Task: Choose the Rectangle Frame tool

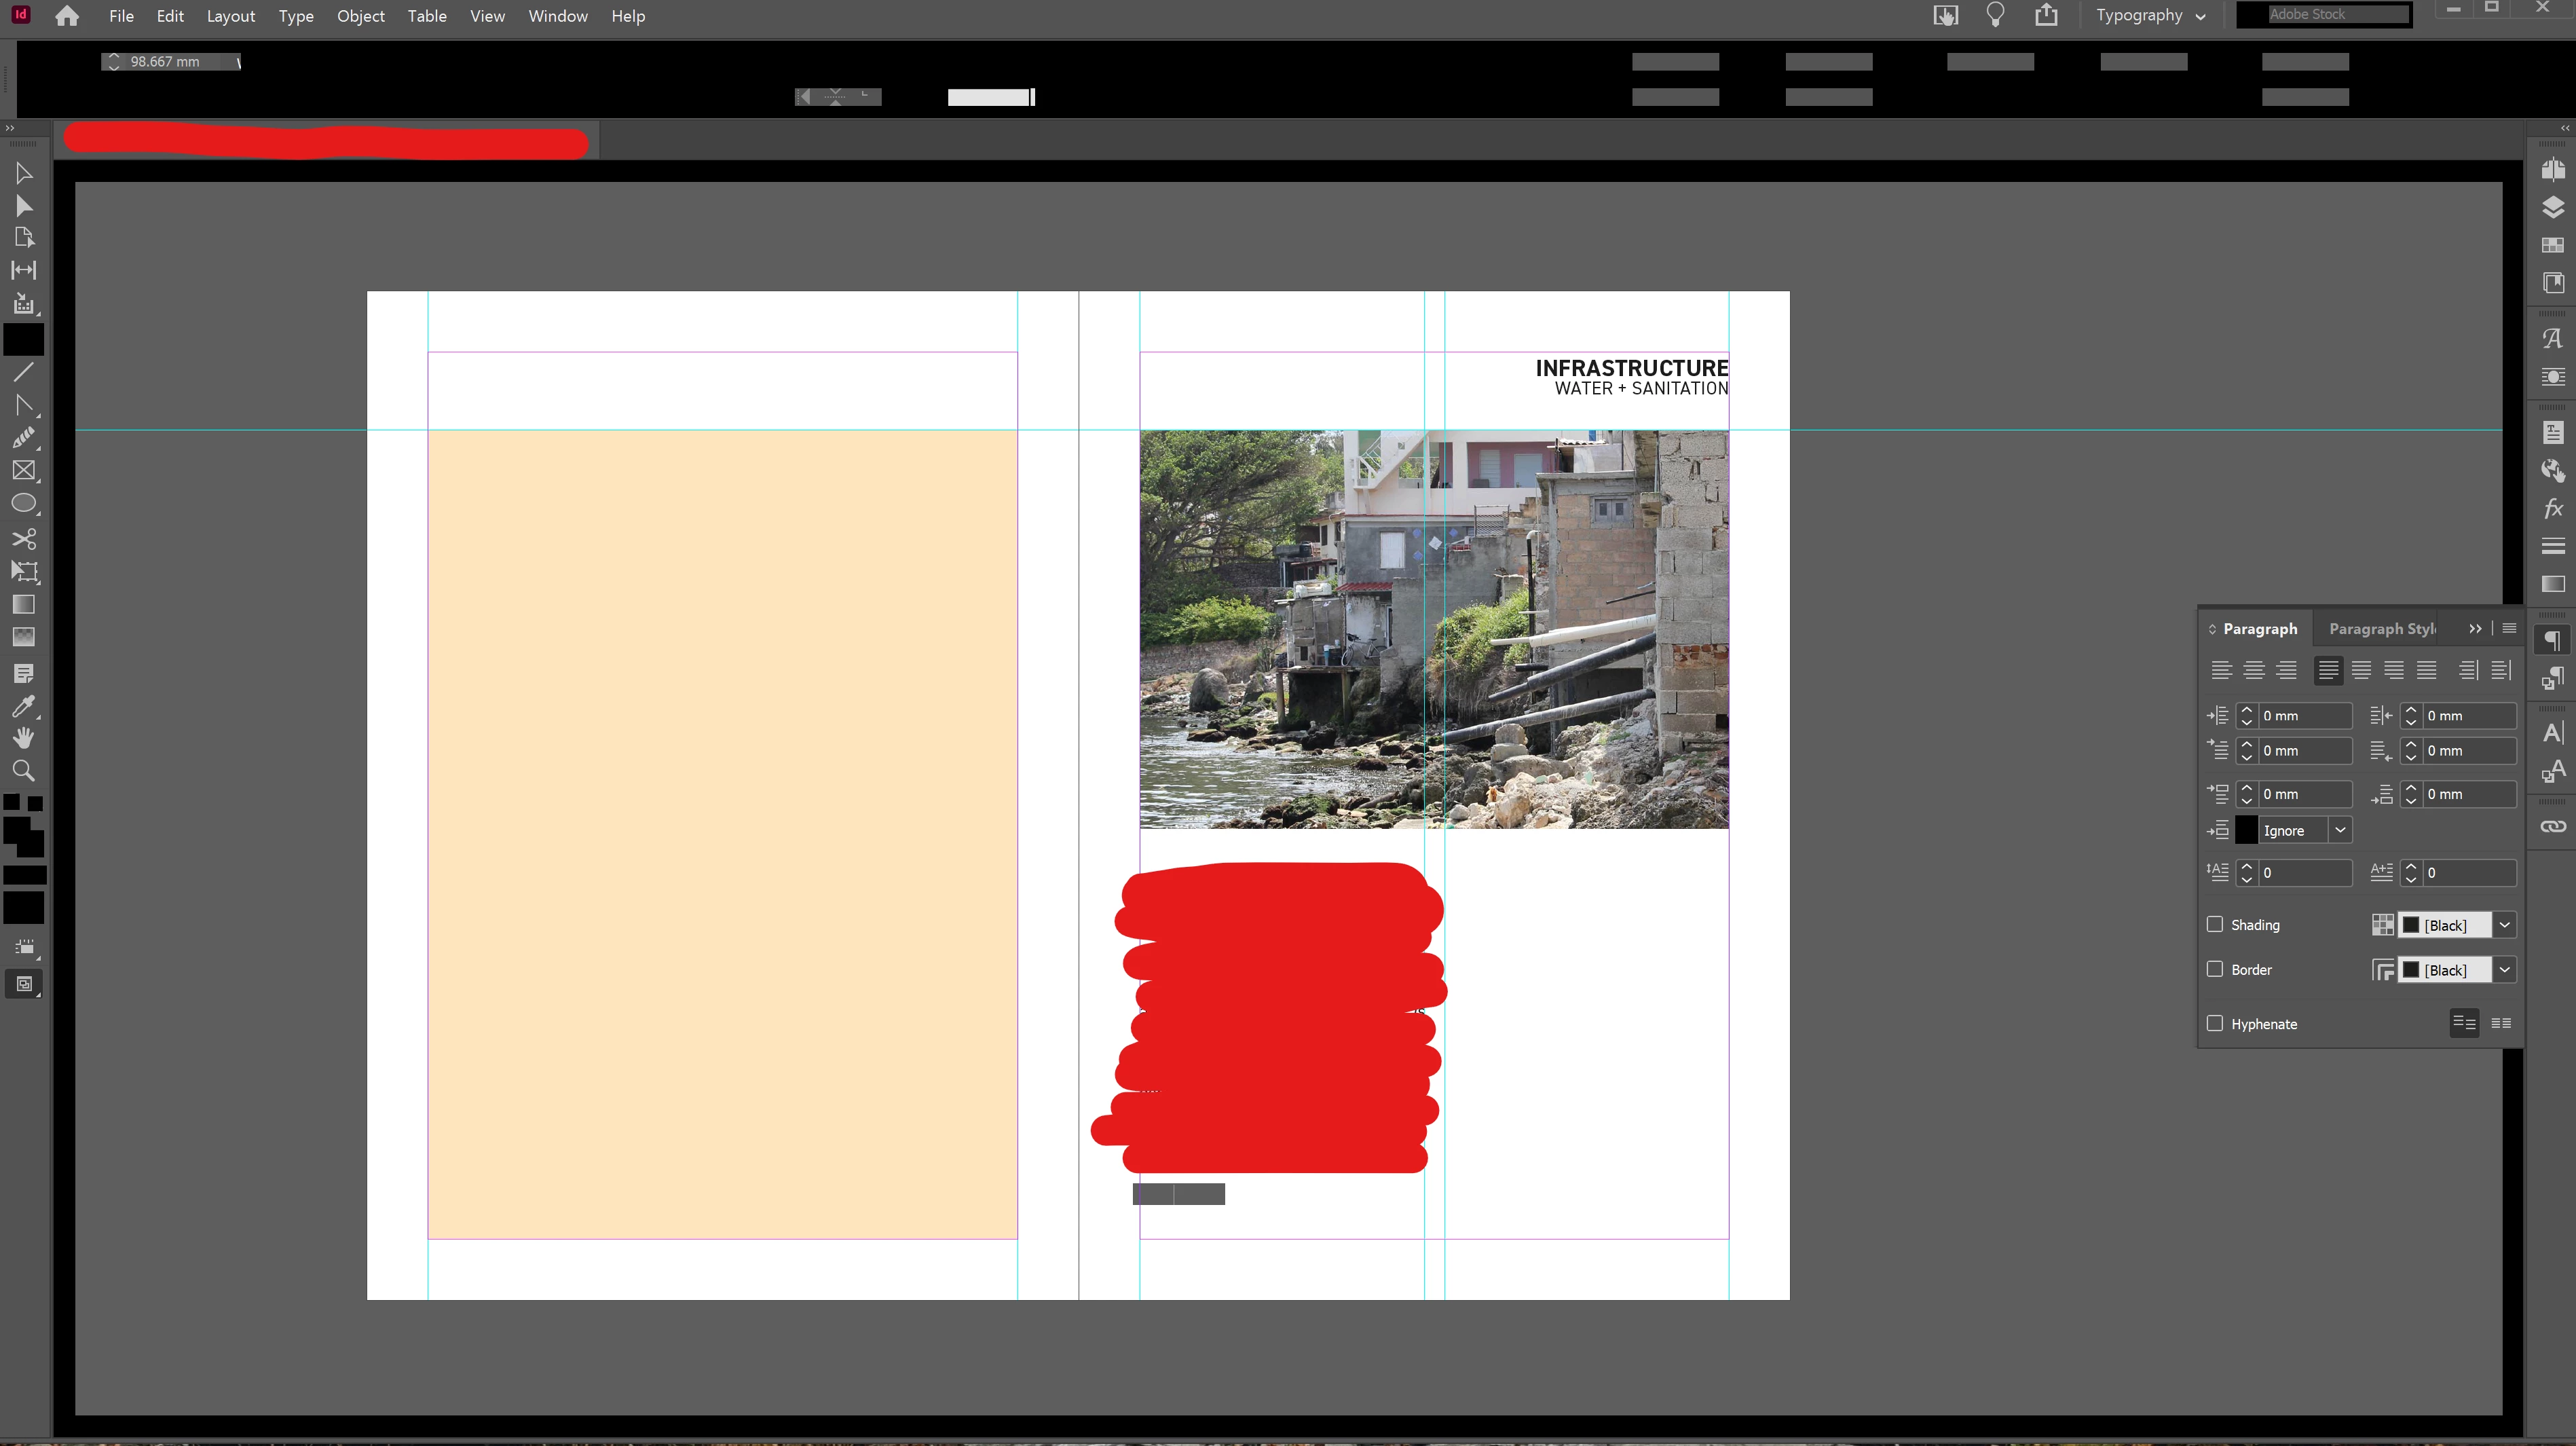Action: tap(24, 471)
